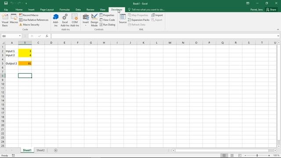Toggle Use Relative References
Screen dimensions: 281x158
coord(34,20)
